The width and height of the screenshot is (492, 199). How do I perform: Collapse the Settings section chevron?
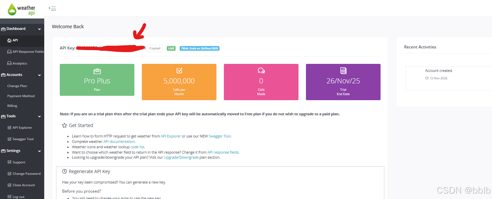(x=40, y=151)
